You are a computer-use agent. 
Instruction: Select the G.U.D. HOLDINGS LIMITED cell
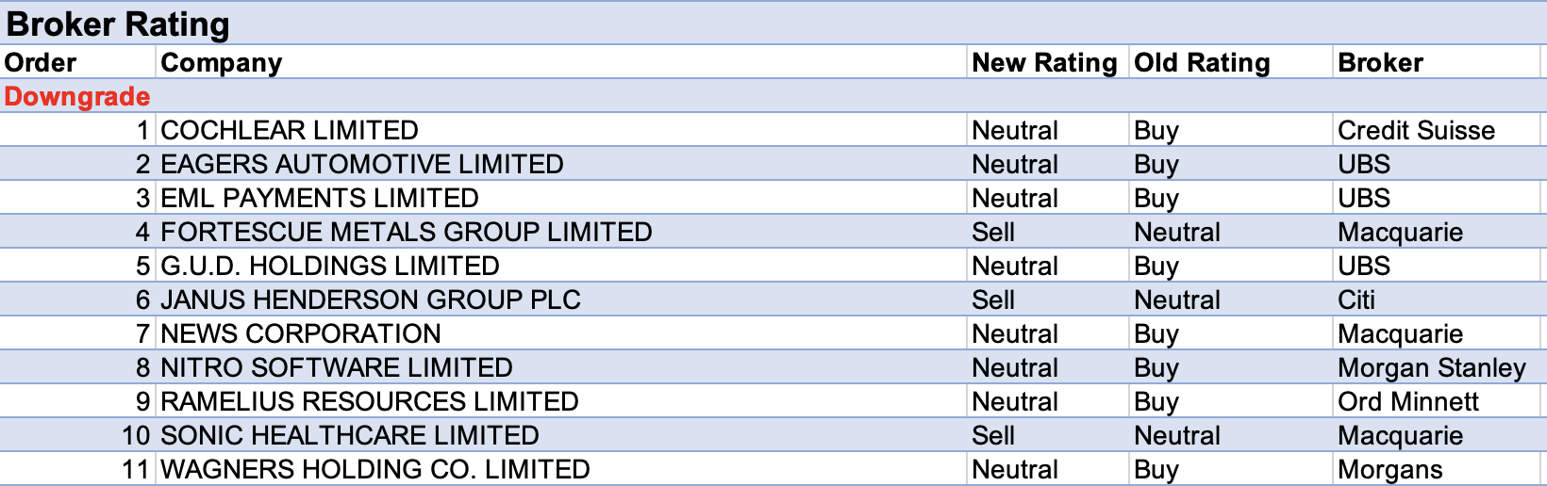point(330,266)
